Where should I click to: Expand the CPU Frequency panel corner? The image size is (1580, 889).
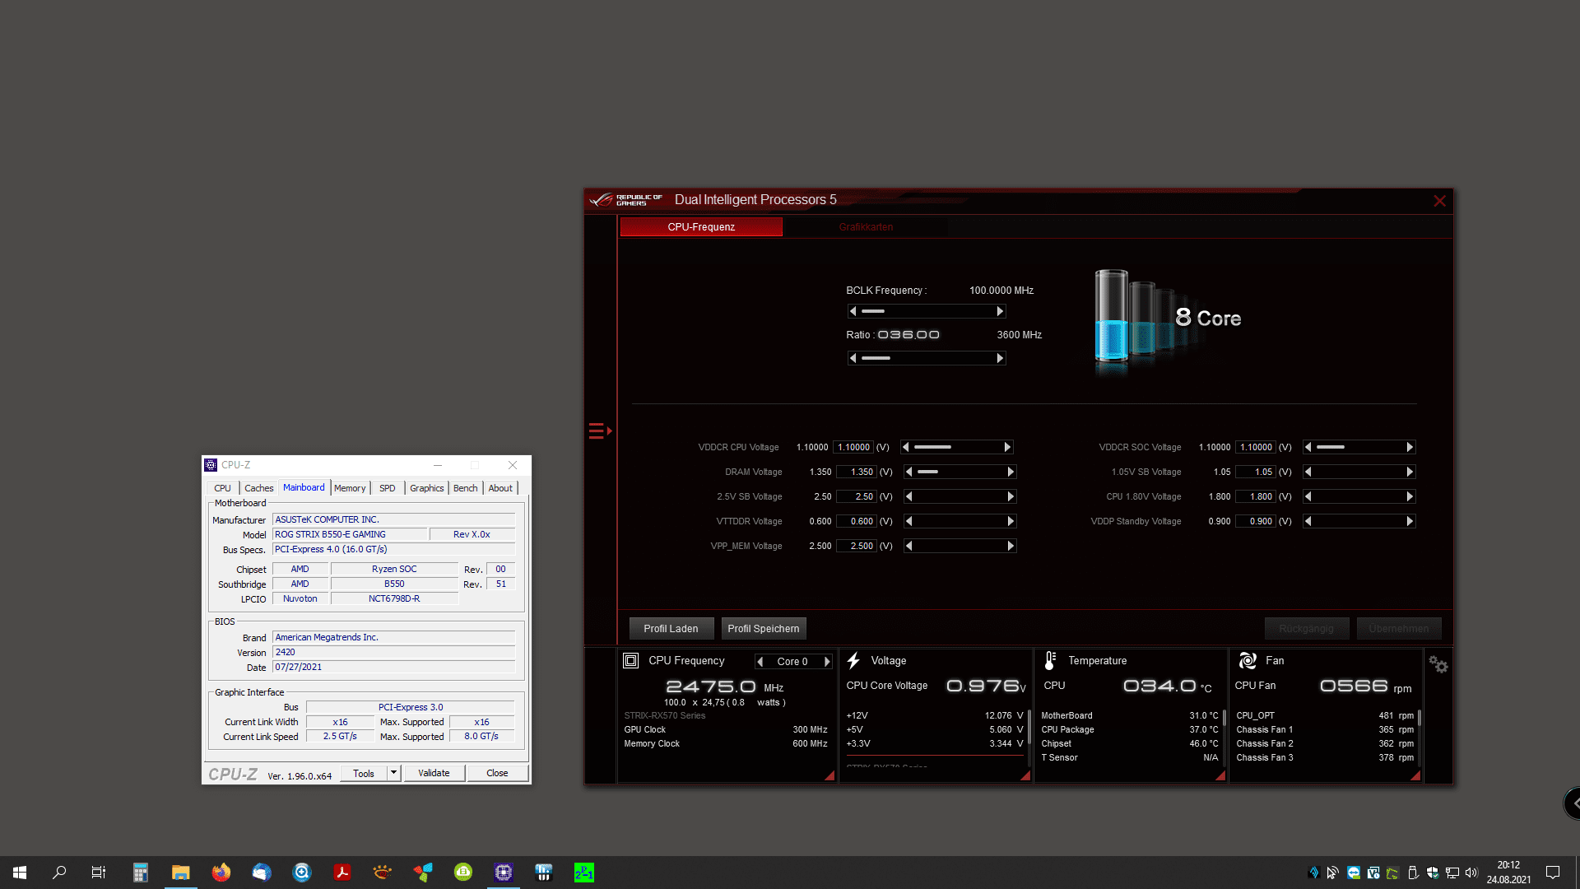[829, 775]
